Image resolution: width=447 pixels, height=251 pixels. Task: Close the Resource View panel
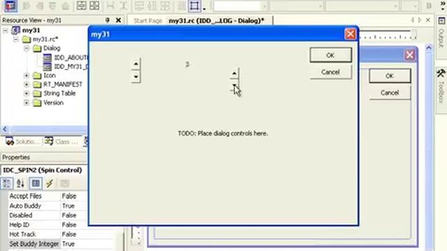tap(118, 20)
